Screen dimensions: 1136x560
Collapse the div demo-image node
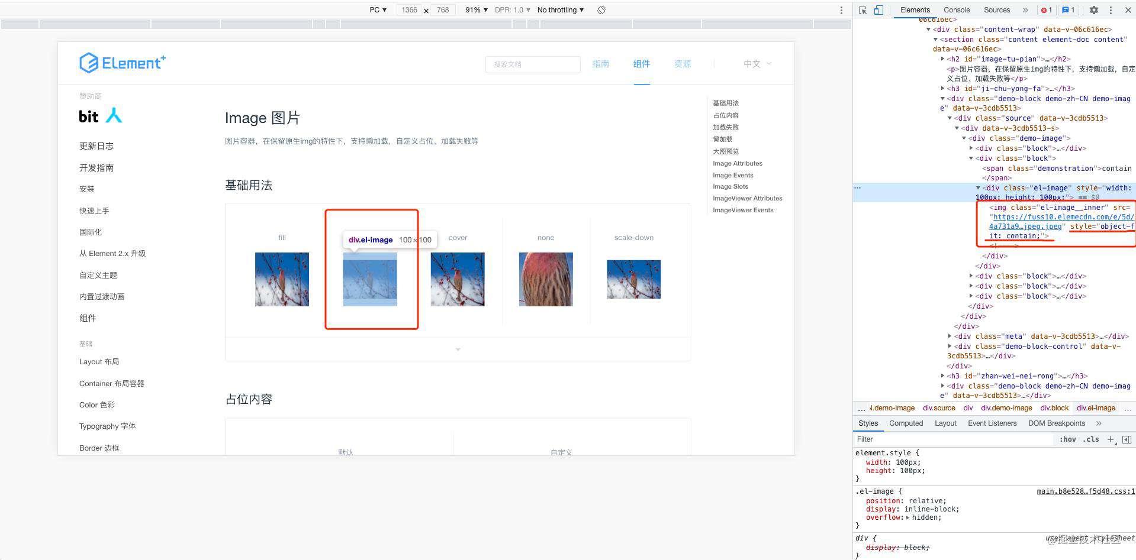[964, 138]
